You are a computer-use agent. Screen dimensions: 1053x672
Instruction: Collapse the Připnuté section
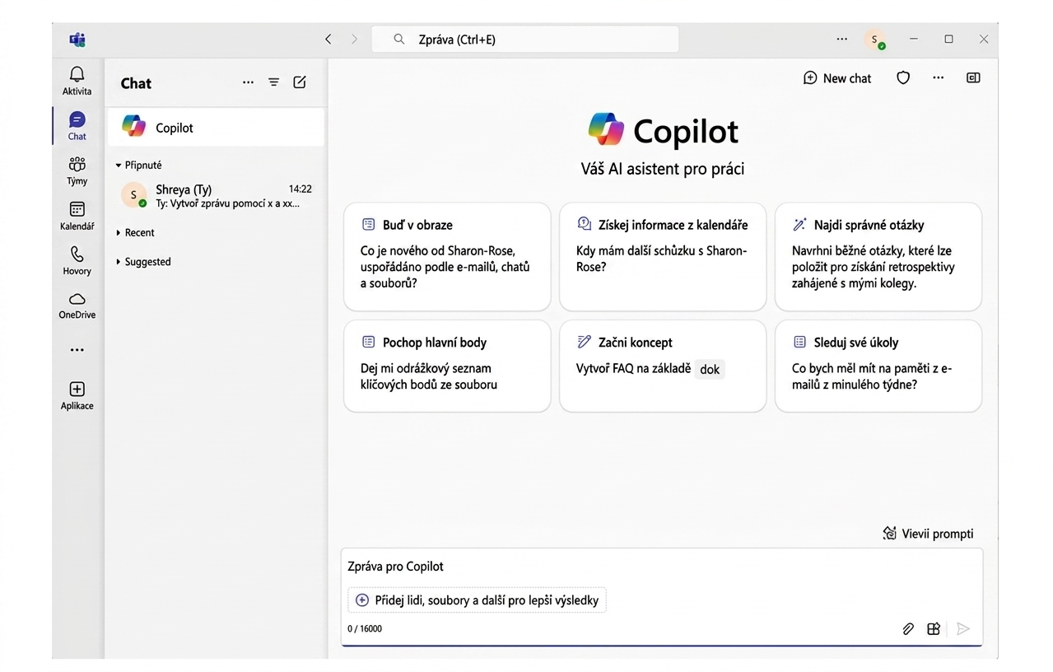pos(139,165)
